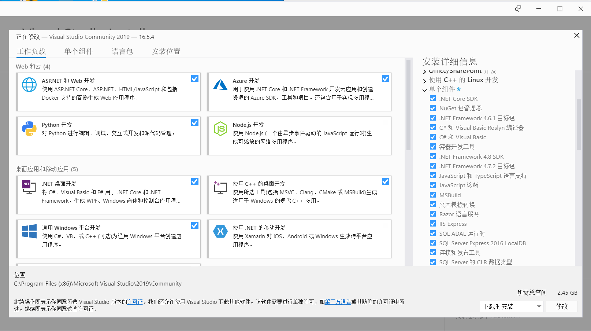Click the 修改 button

[562, 306]
